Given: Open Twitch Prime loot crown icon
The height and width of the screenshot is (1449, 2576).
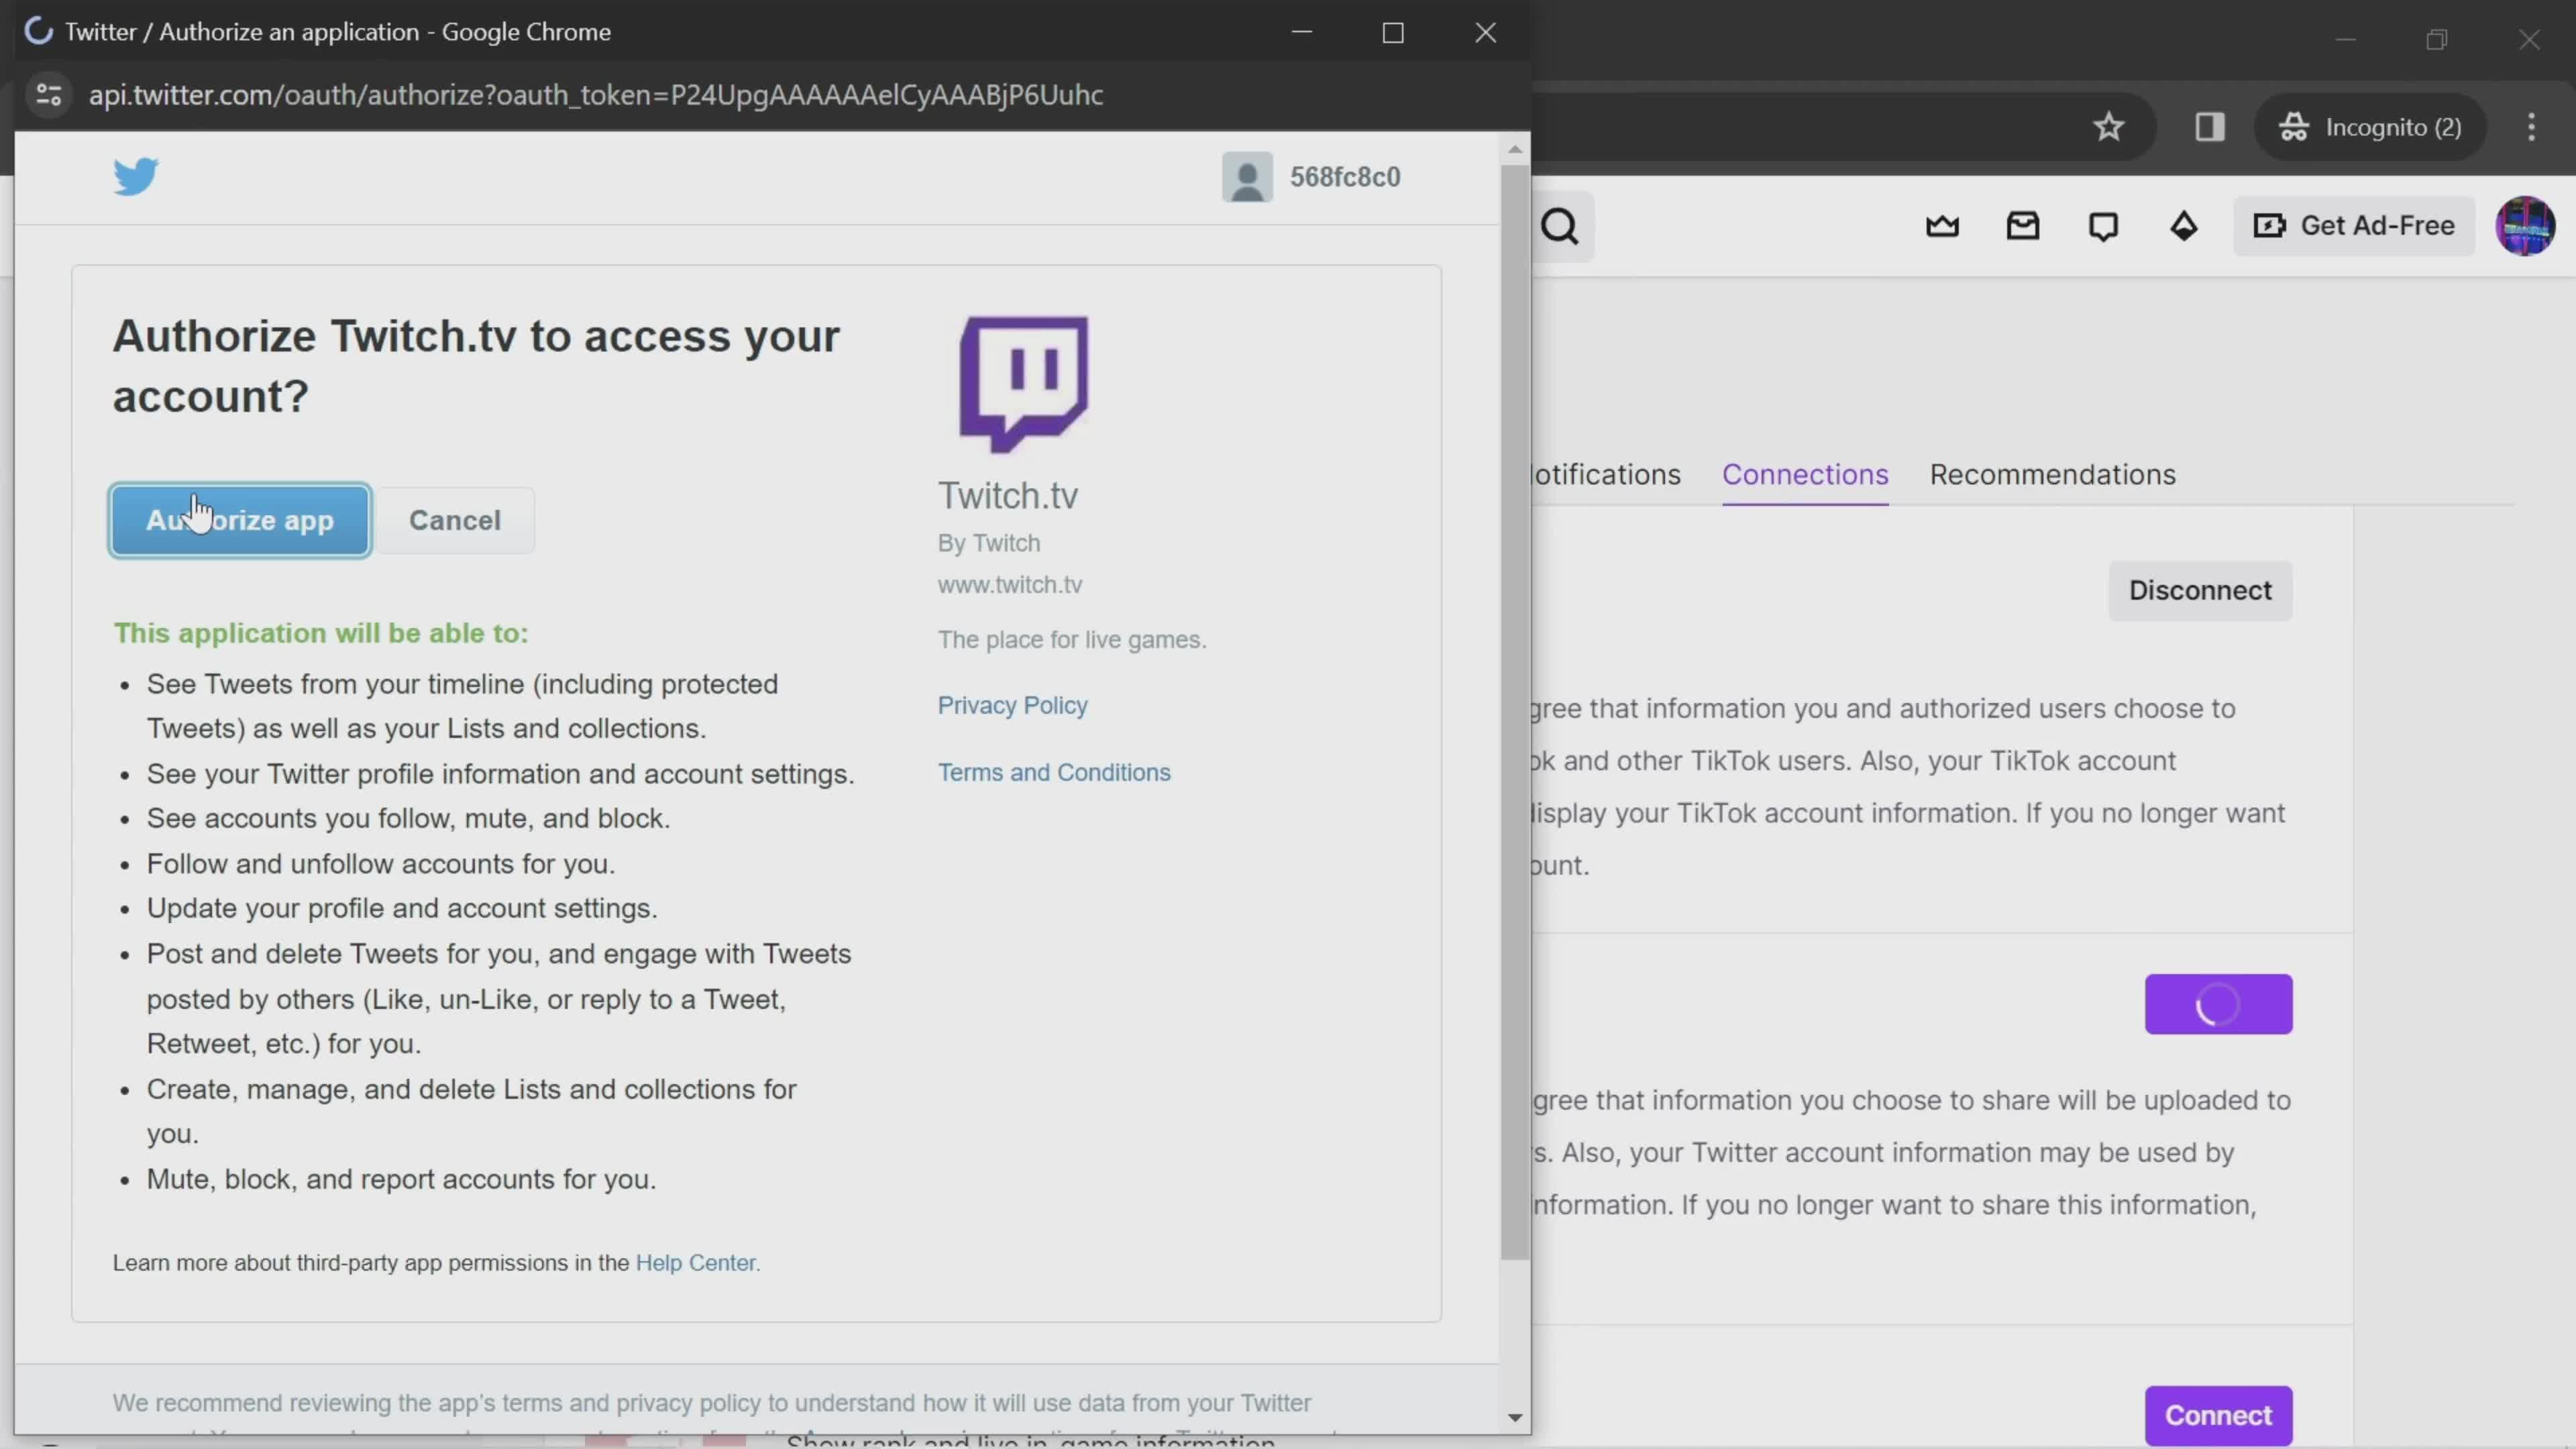Looking at the screenshot, I should (x=1942, y=226).
